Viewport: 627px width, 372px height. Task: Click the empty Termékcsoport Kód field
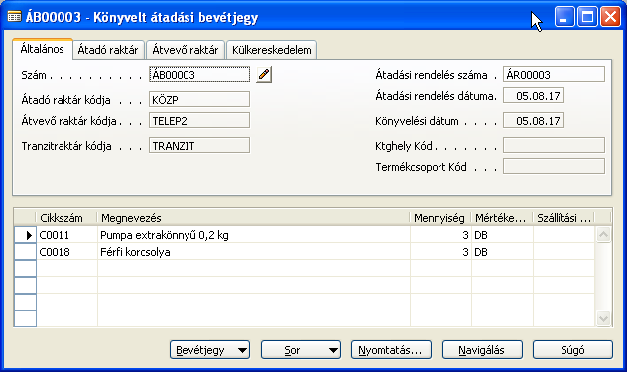click(x=554, y=166)
